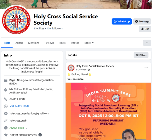Switch to the Reviews tab

(x=49, y=43)
